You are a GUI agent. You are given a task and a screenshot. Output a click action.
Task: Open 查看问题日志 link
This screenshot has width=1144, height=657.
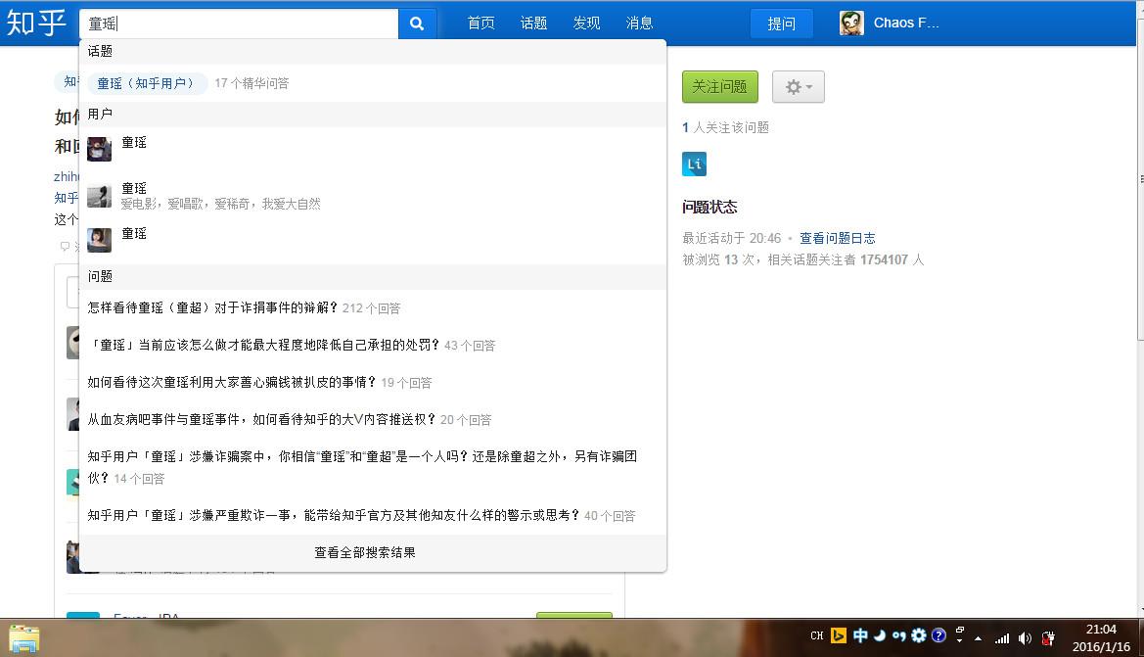(x=837, y=238)
